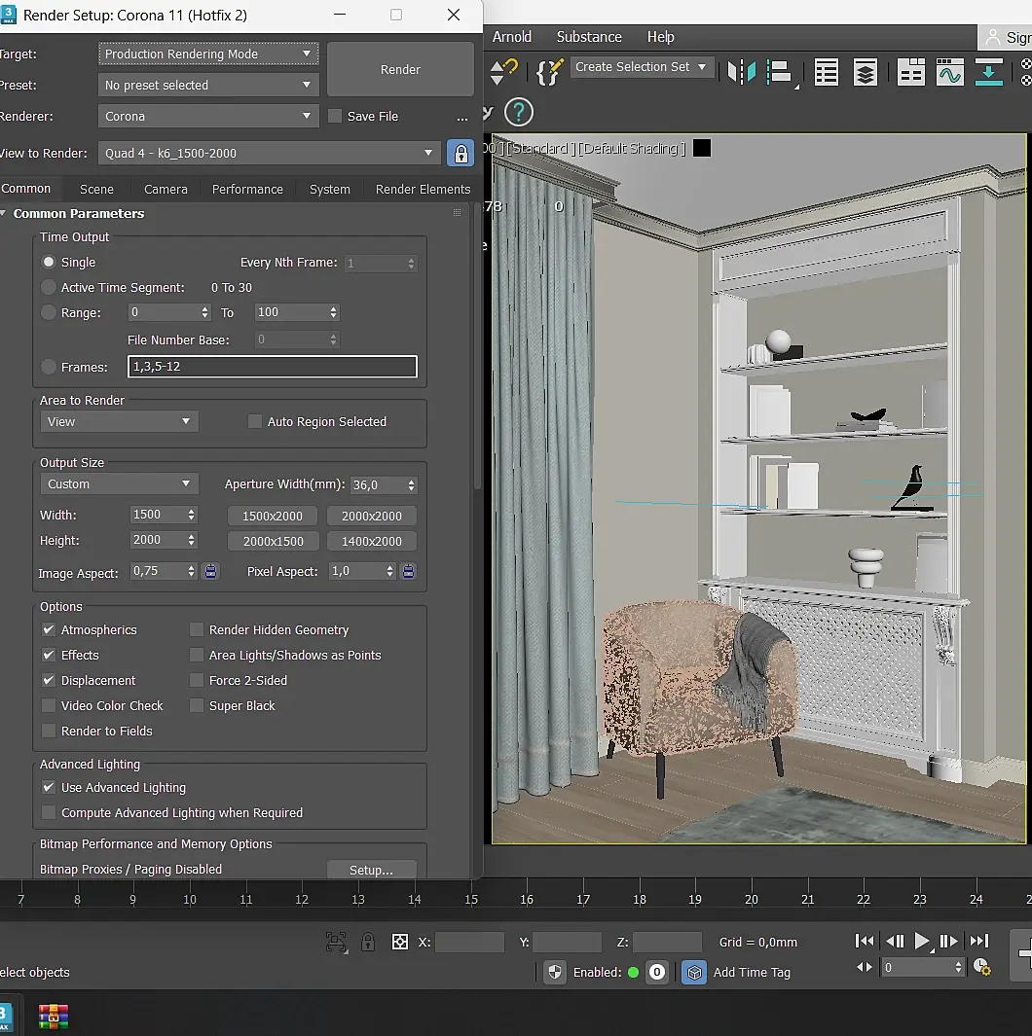Viewport: 1032px width, 1036px height.
Task: Uncheck the Displacement option
Action: (49, 680)
